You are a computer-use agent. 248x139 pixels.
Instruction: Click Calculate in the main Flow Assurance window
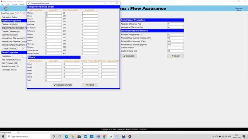[x=129, y=56]
